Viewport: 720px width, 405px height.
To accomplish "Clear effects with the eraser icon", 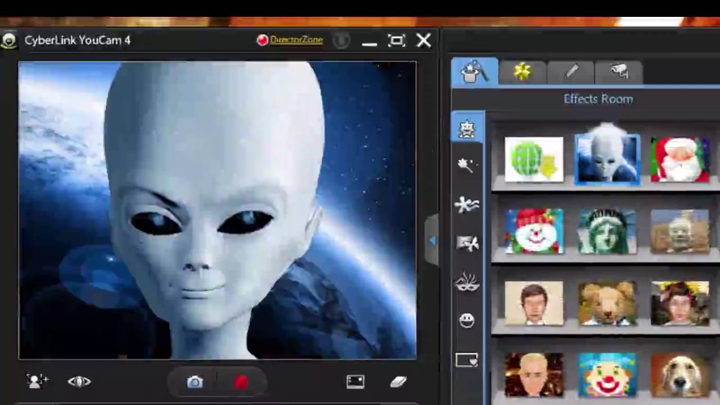I will tap(398, 382).
